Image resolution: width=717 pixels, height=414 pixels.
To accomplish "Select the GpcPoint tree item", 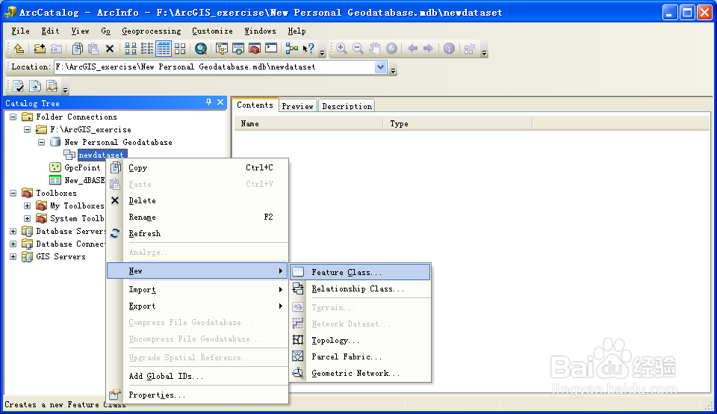I will (82, 167).
